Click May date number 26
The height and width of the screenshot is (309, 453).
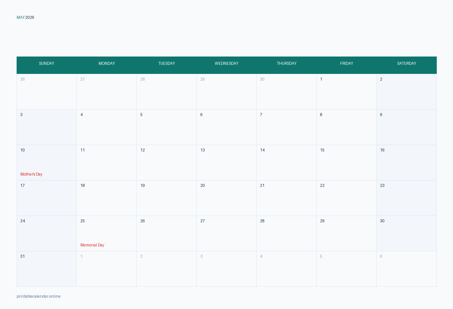[x=143, y=221]
